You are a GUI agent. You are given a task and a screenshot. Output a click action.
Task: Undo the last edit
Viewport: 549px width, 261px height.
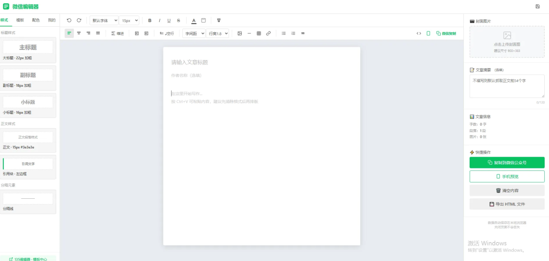(69, 20)
